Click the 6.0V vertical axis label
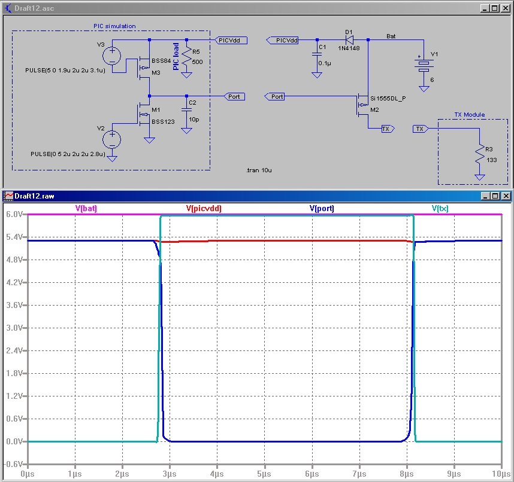 coord(14,214)
